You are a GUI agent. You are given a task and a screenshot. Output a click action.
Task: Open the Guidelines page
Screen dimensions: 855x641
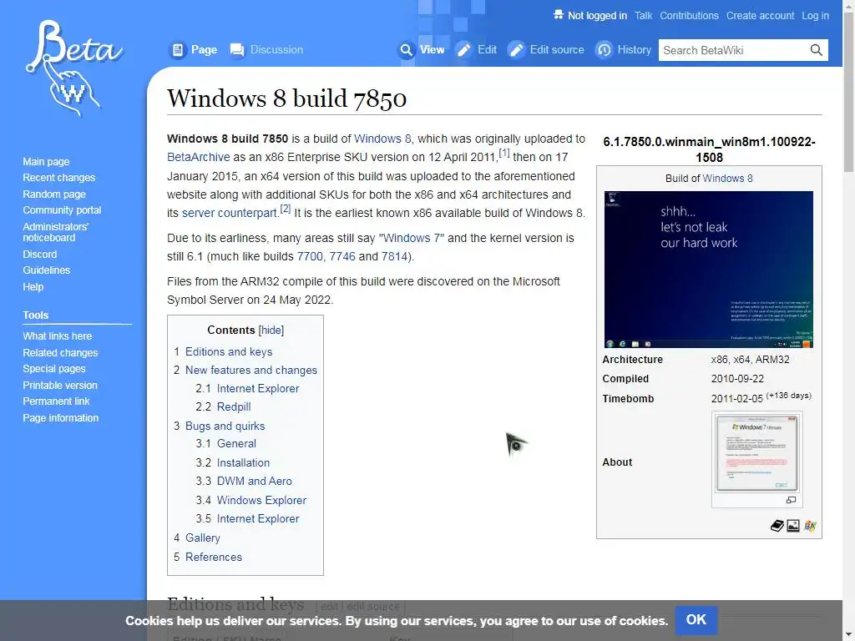(x=47, y=270)
